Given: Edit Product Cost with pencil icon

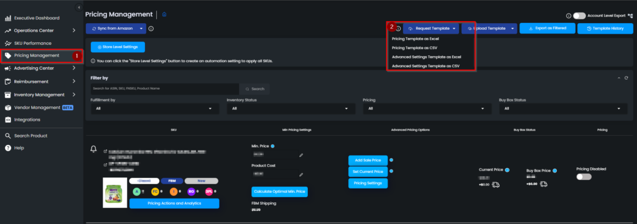Looking at the screenshot, I should point(301,174).
